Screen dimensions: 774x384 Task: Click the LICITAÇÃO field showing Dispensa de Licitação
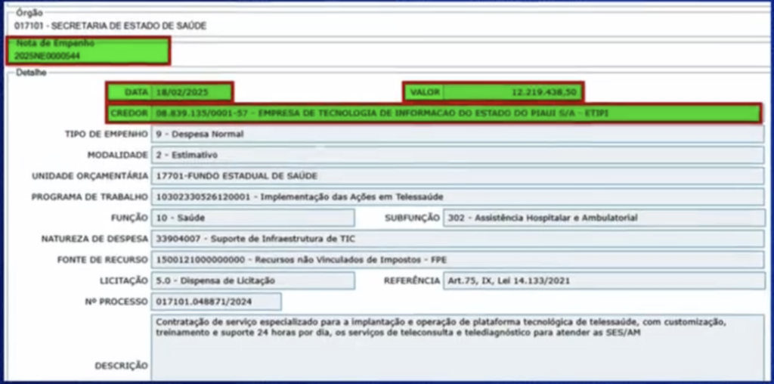point(252,280)
